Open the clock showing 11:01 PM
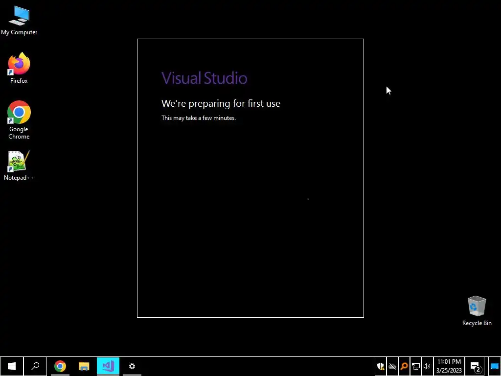Image resolution: width=501 pixels, height=376 pixels. (449, 366)
